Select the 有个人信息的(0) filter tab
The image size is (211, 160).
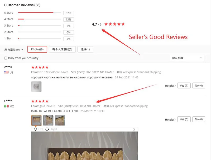point(62,49)
